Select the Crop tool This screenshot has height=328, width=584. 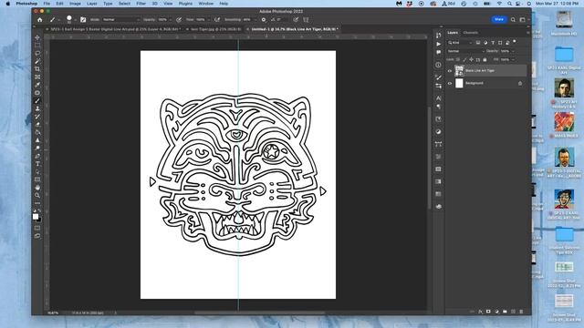pos(37,69)
